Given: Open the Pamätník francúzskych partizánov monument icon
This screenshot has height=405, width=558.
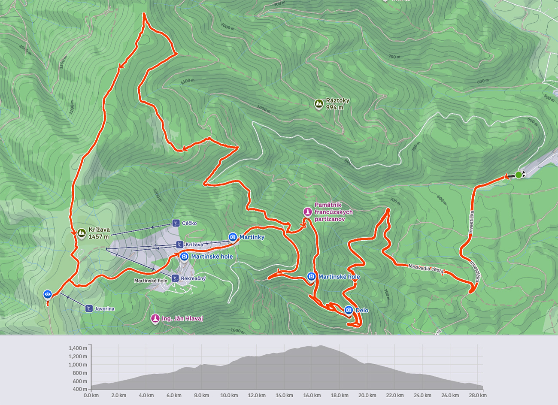Looking at the screenshot, I should coord(307,212).
